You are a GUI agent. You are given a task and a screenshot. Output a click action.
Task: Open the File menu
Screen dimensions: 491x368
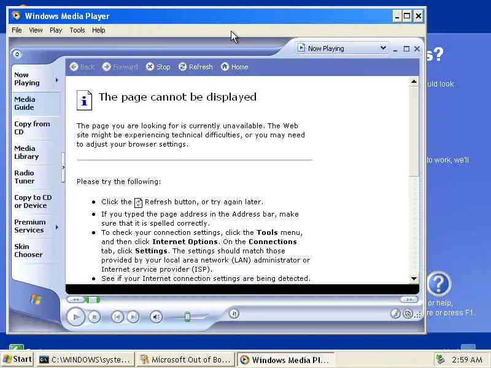coord(17,30)
